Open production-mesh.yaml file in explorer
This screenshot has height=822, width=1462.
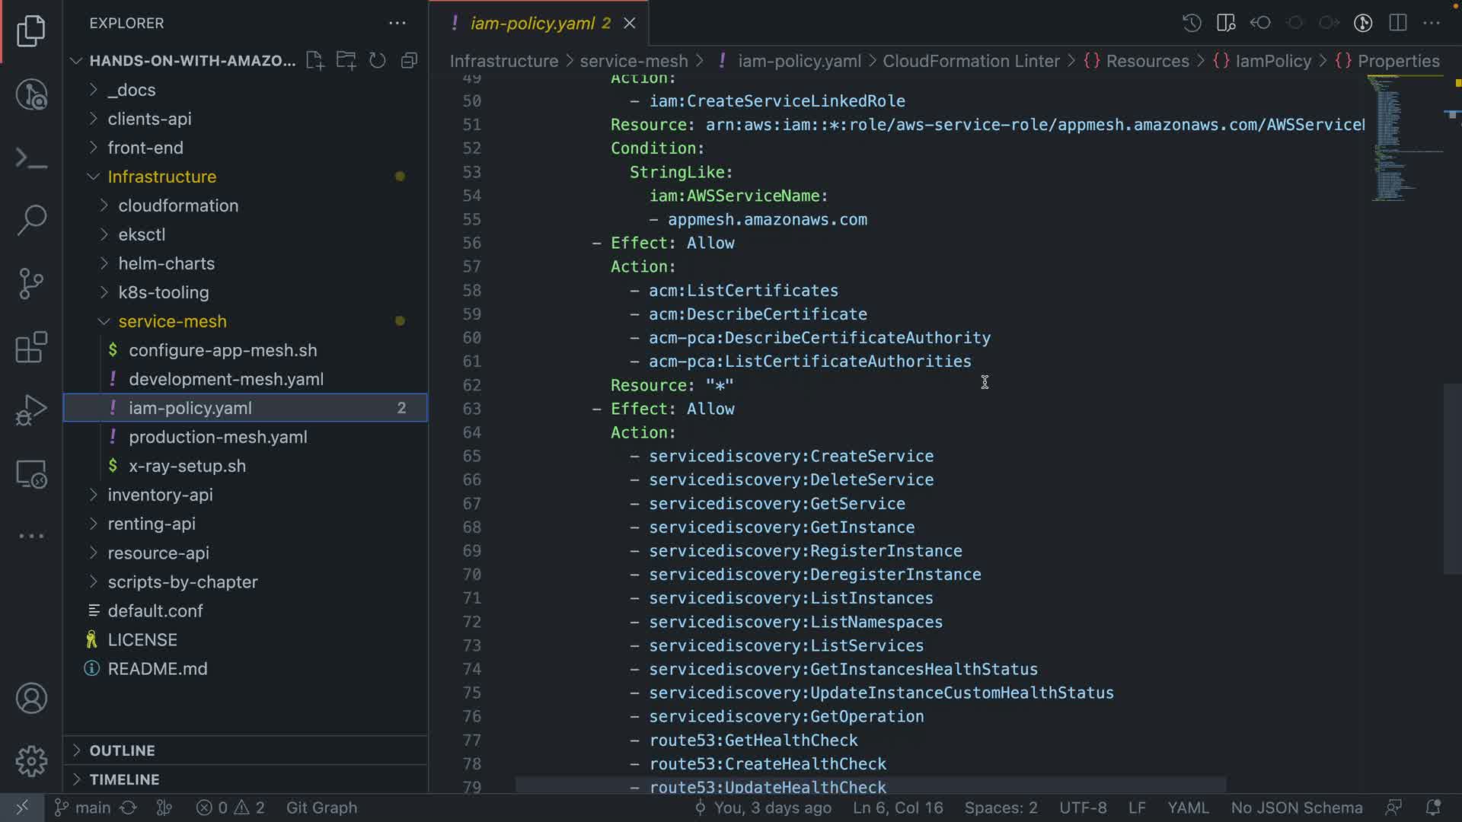pyautogui.click(x=218, y=437)
